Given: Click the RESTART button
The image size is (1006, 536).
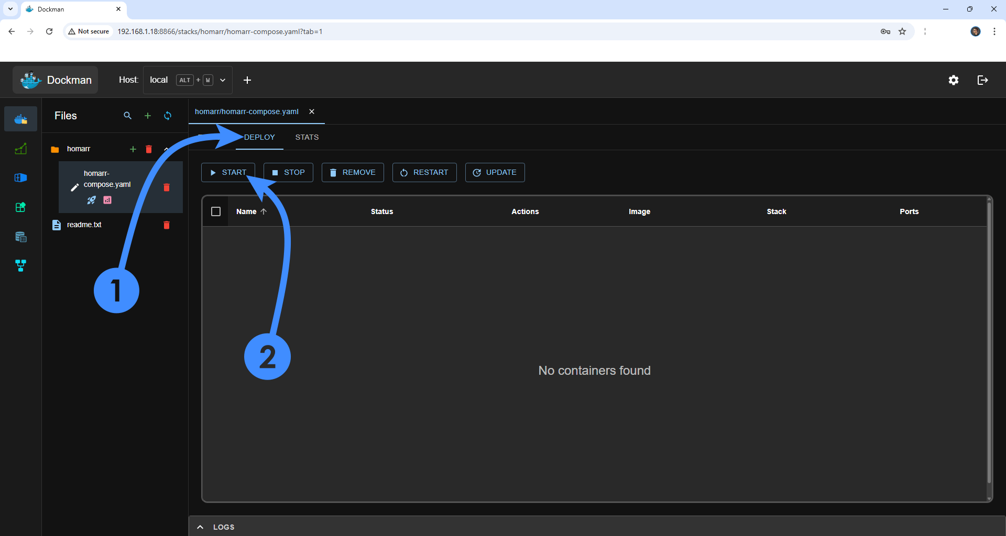Looking at the screenshot, I should tap(424, 173).
